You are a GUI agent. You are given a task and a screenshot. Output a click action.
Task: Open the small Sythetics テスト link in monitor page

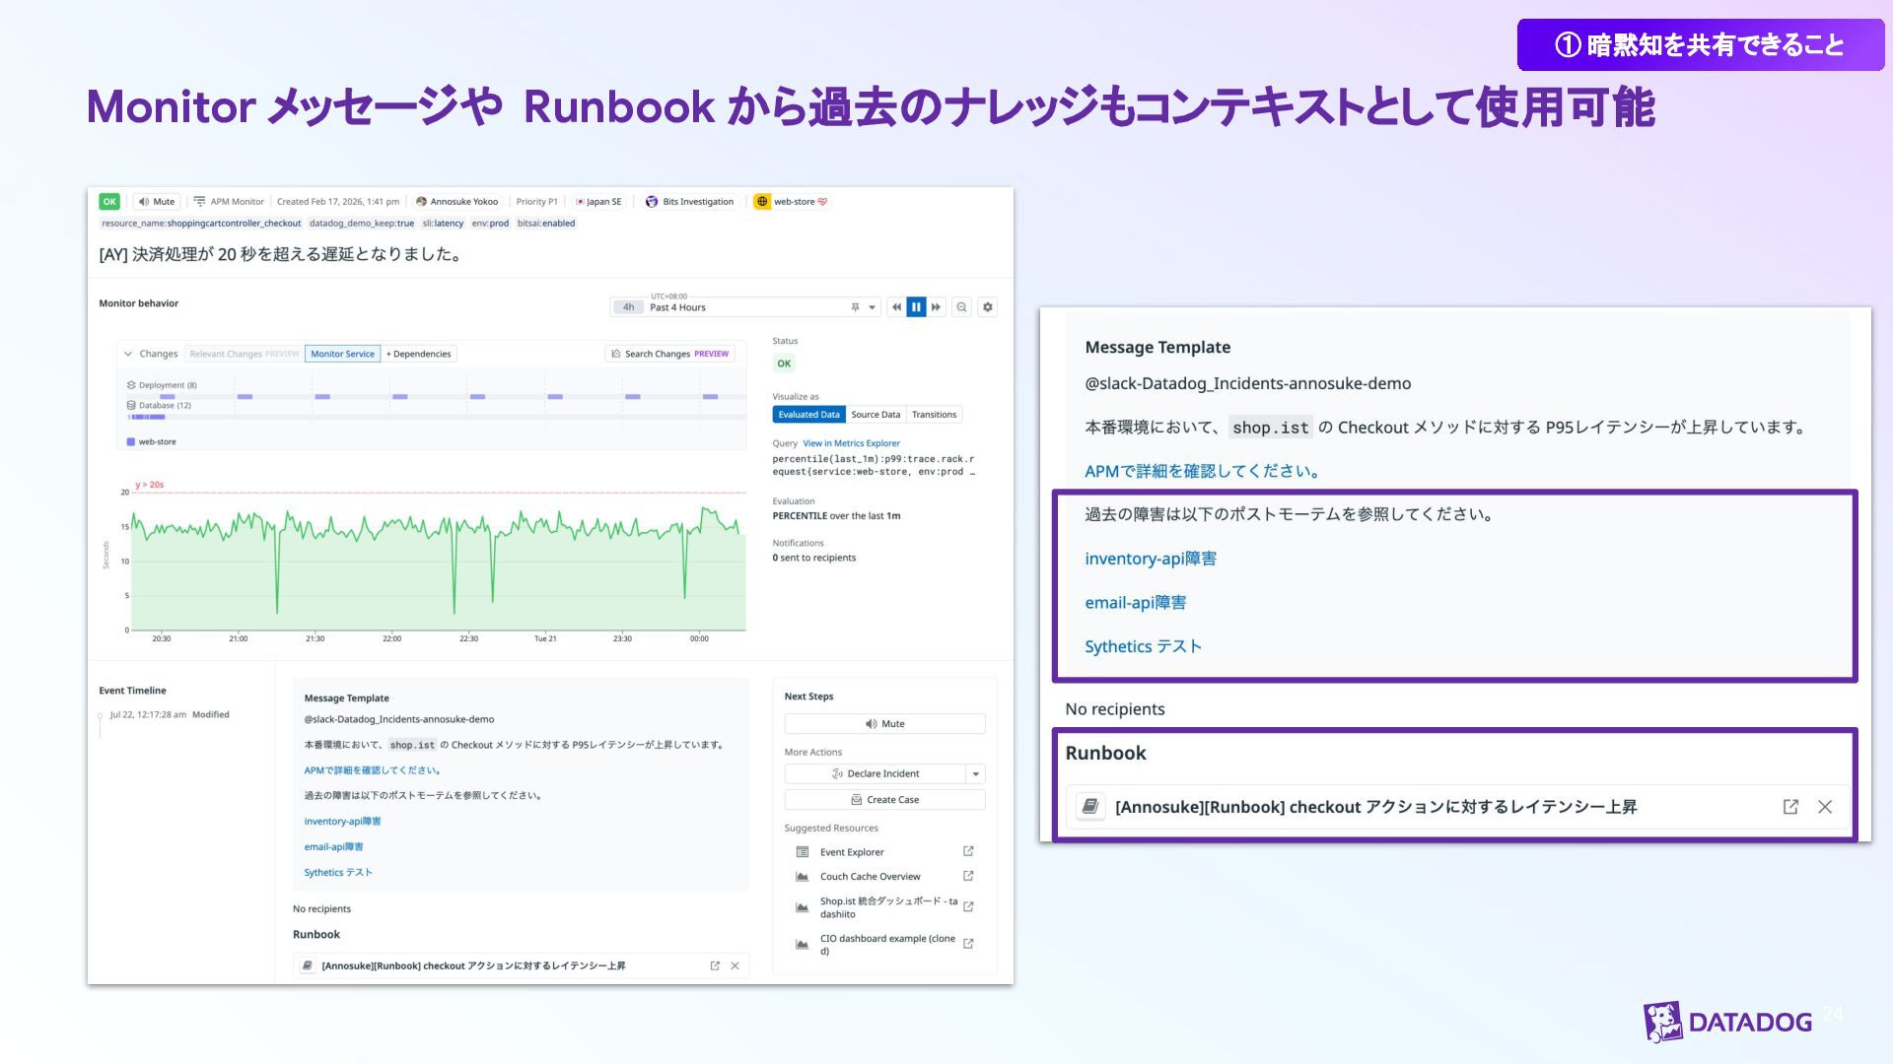click(338, 873)
